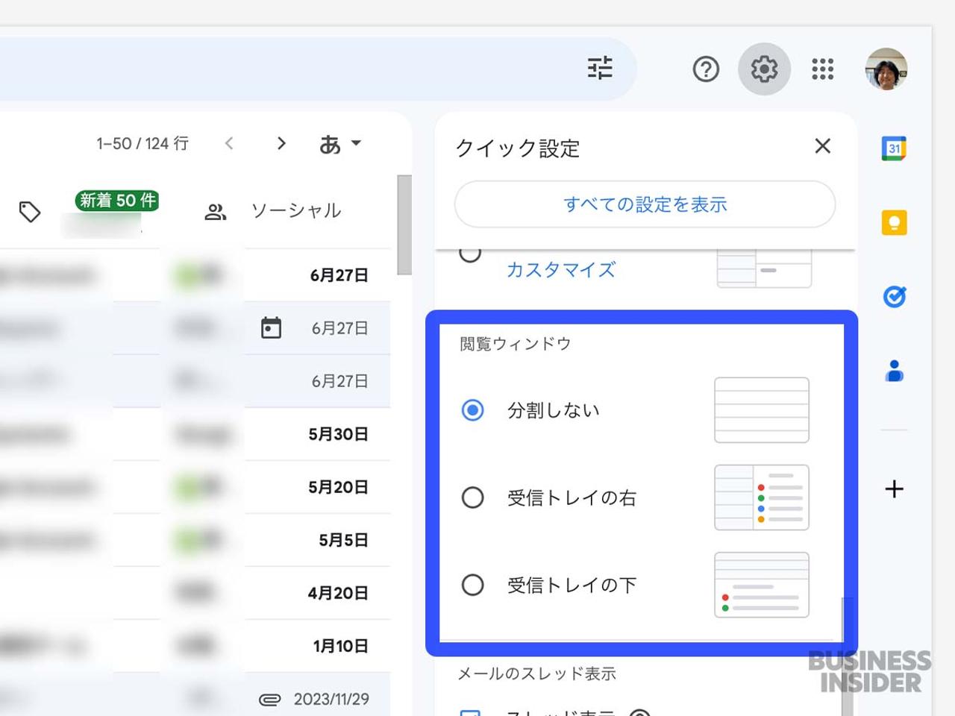Open Google Calendar from the side panel
Screen dimensions: 955x716
point(895,148)
